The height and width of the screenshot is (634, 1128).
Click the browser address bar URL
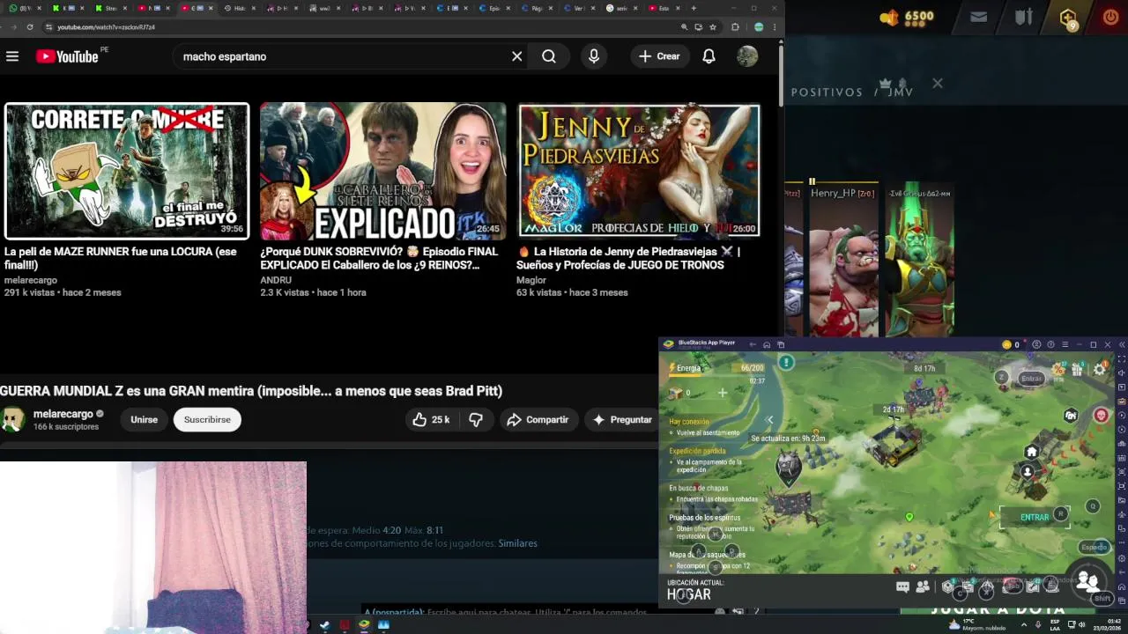pos(106,27)
